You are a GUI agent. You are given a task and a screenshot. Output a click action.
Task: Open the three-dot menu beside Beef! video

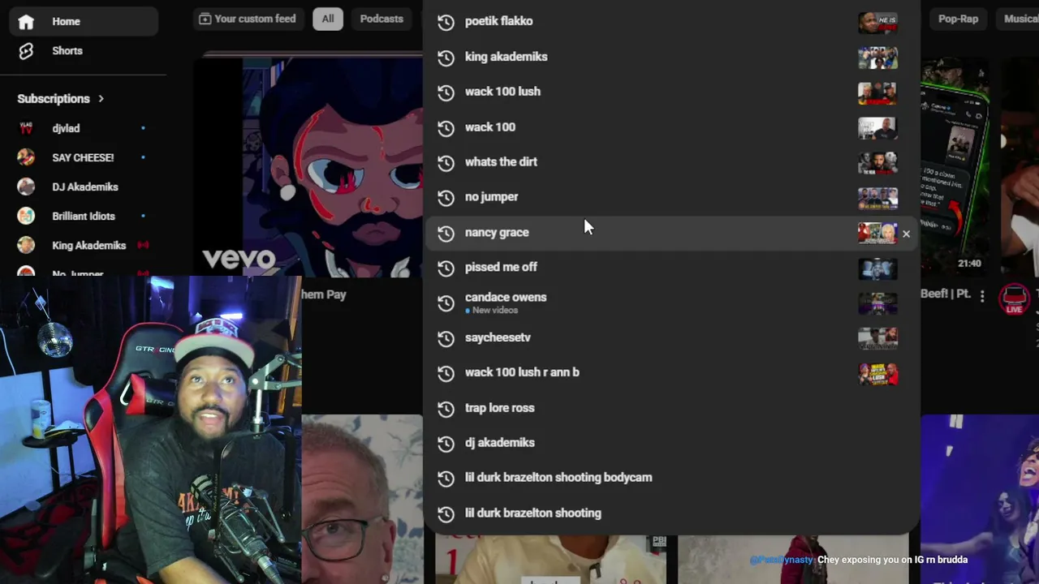click(x=982, y=296)
